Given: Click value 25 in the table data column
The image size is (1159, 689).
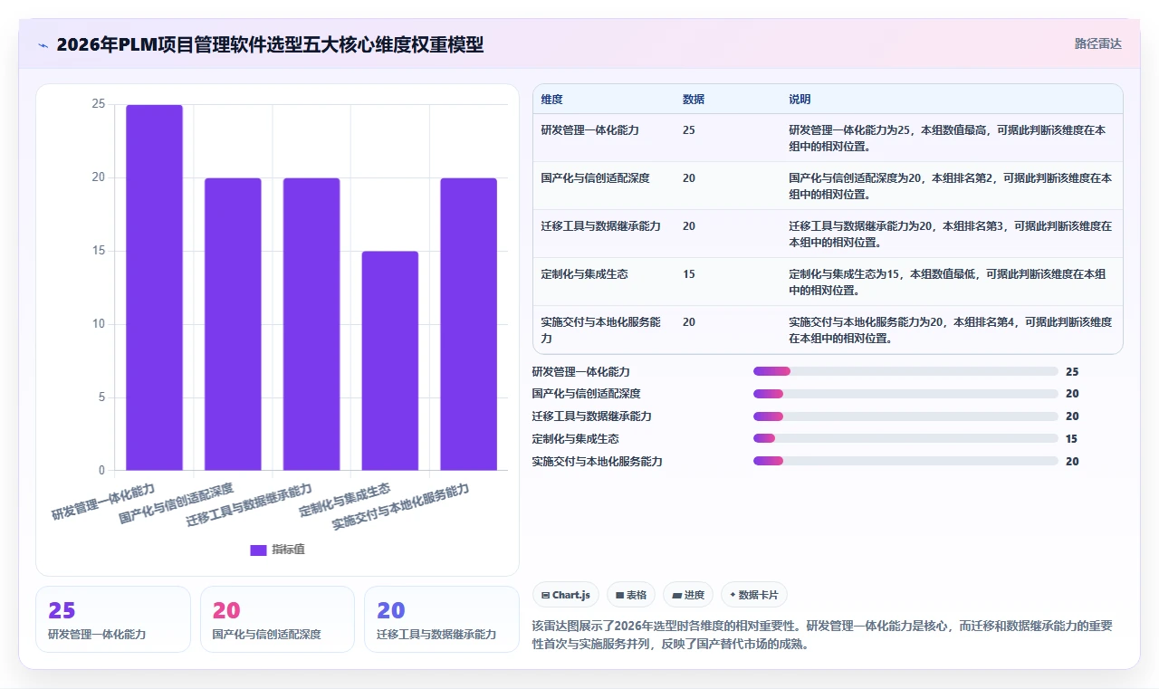Looking at the screenshot, I should 689,130.
